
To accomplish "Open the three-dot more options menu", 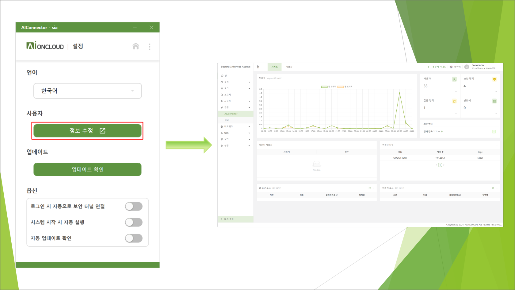I will (x=150, y=47).
